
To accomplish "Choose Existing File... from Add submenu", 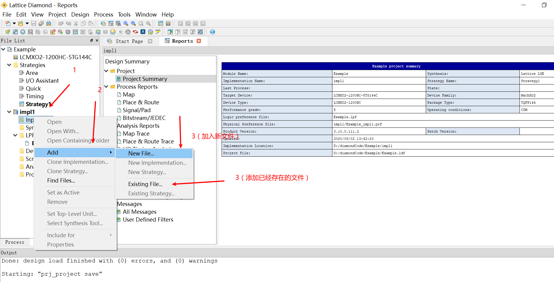I will click(x=154, y=184).
